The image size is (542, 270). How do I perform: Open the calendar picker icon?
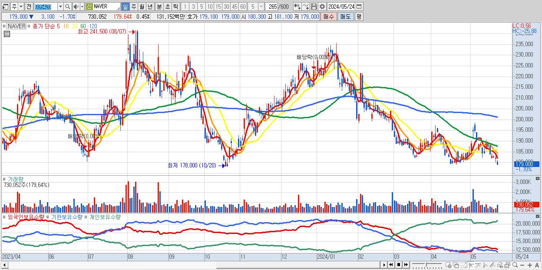[359, 7]
